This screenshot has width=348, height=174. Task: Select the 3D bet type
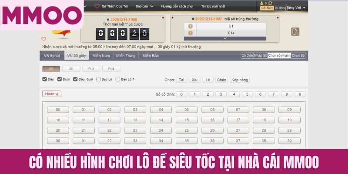click(x=71, y=69)
